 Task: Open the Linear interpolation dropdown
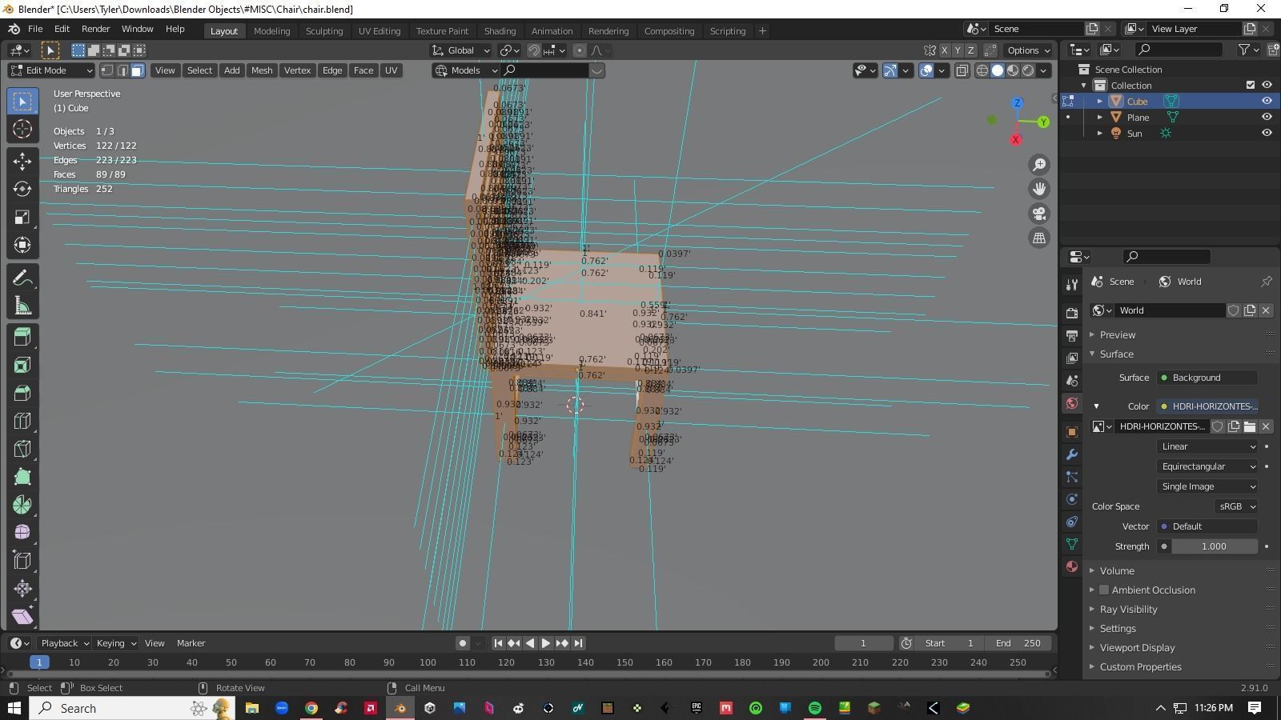tap(1207, 447)
